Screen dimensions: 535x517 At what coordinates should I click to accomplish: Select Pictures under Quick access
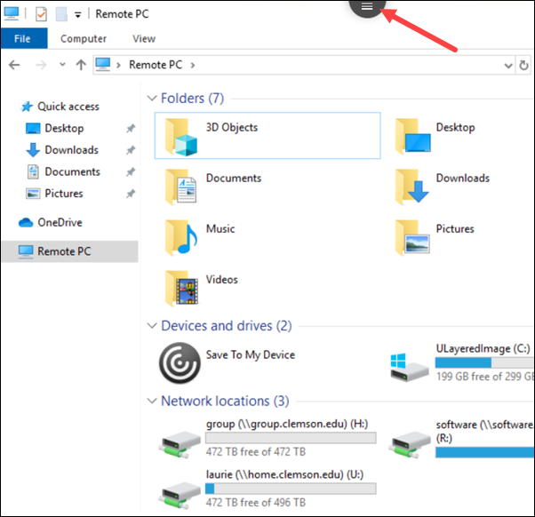[54, 194]
